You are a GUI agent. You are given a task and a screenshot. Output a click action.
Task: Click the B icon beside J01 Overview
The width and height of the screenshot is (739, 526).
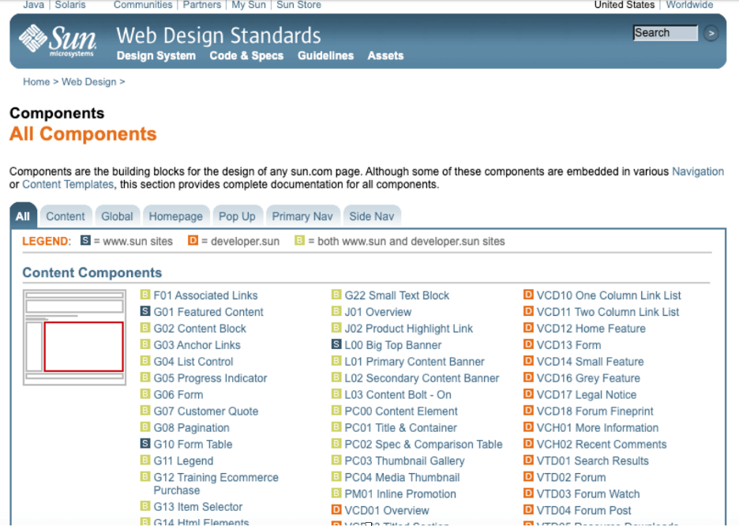pos(336,311)
